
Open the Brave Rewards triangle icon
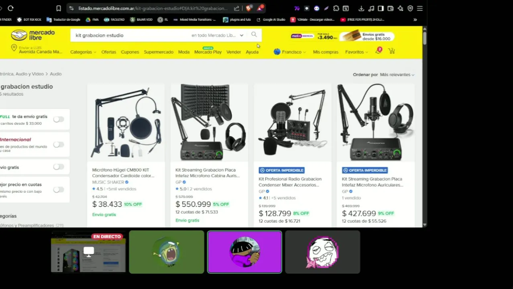pos(261,8)
